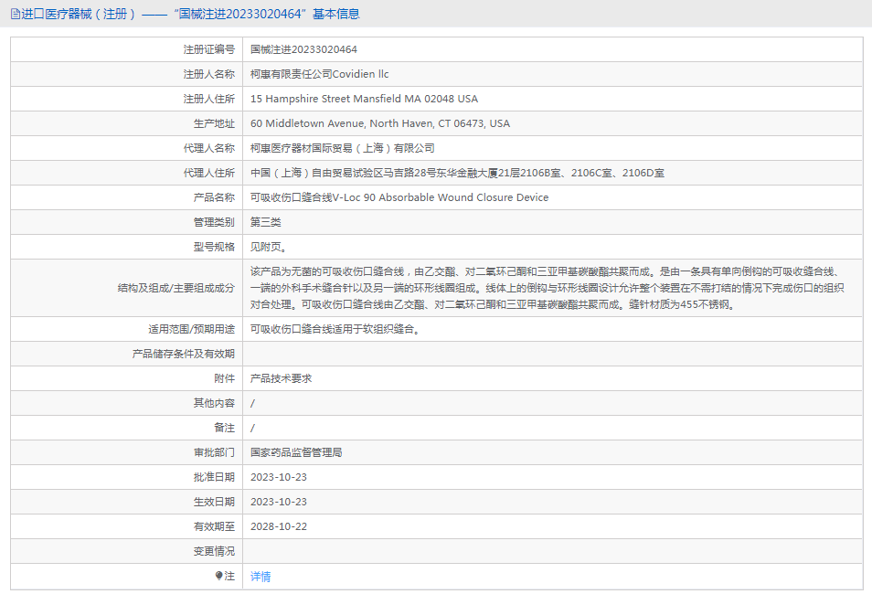
Task: Click the 代理人名称 label
Action: point(209,148)
